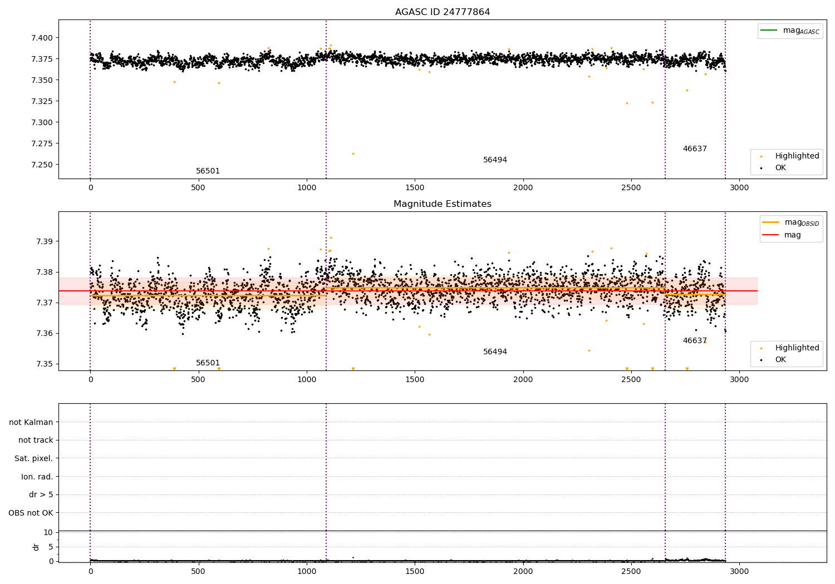Click the 'dr > 5' flag row label
This screenshot has width=835, height=584.
(x=41, y=494)
